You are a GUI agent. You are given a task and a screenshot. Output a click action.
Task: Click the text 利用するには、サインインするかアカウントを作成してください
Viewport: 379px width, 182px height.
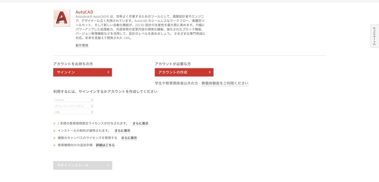tap(105, 92)
